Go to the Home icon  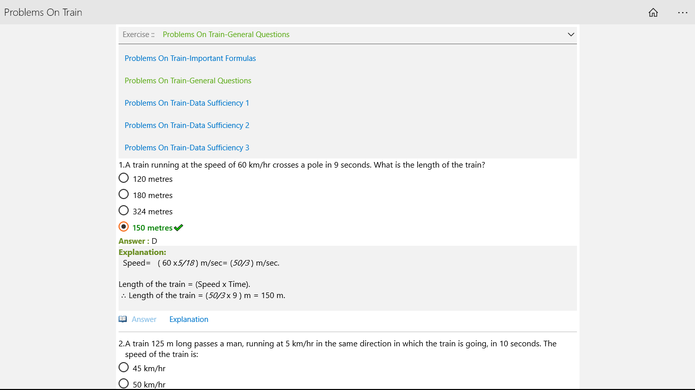tap(653, 13)
